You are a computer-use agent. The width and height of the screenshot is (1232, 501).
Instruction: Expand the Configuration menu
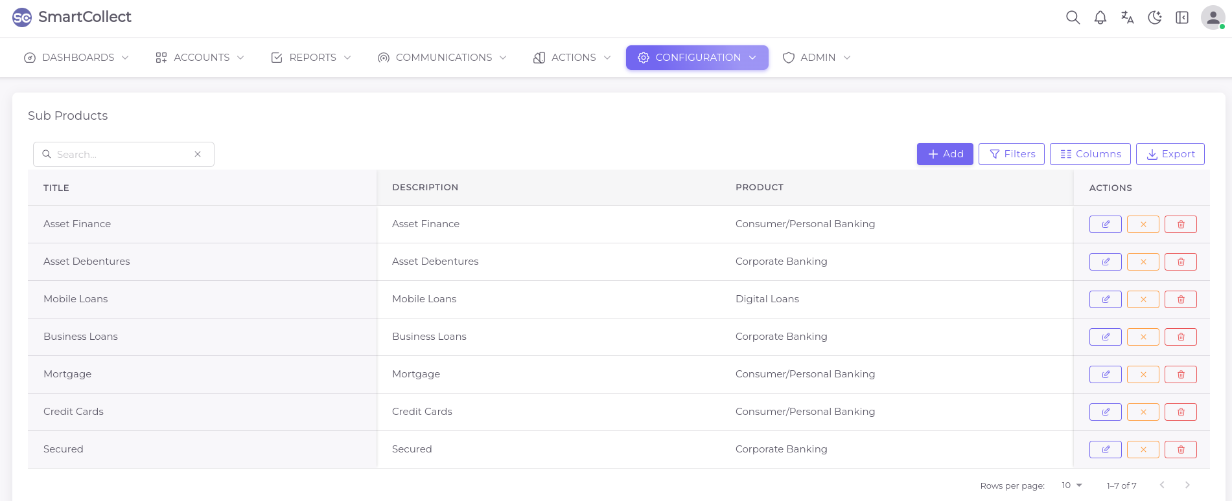[697, 58]
